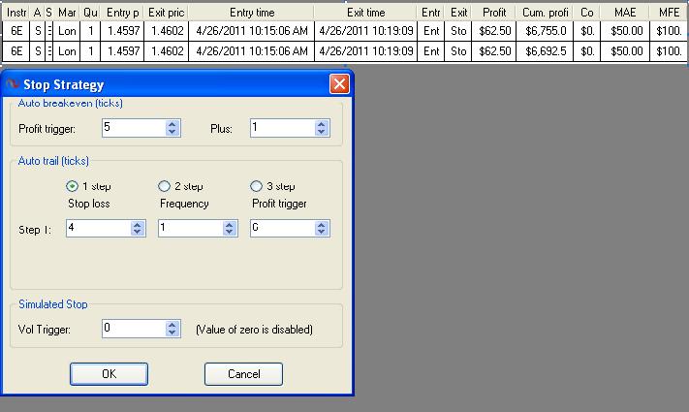Increase Step 1 Frequency value
Image resolution: width=689 pixels, height=412 pixels.
tap(229, 225)
